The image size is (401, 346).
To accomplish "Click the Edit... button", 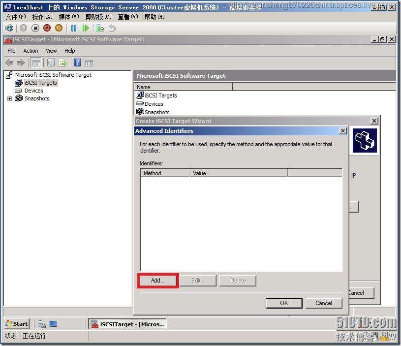I will 198,281.
